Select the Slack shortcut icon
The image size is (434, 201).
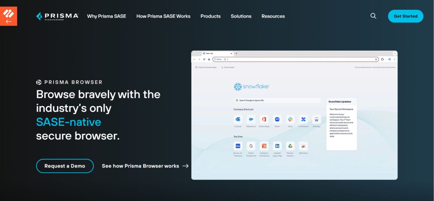[290, 119]
